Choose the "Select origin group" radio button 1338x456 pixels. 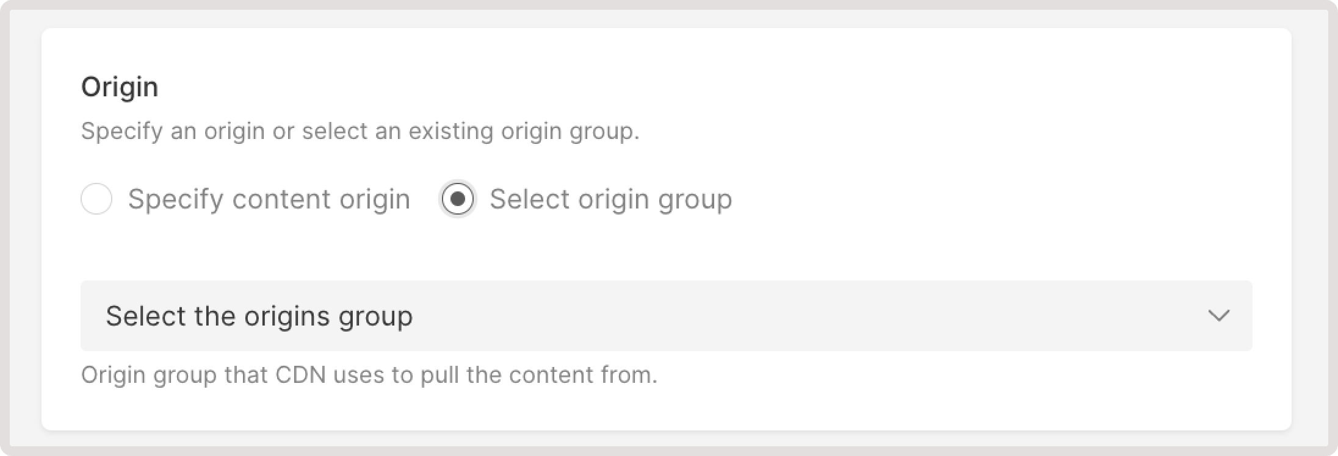tap(458, 199)
